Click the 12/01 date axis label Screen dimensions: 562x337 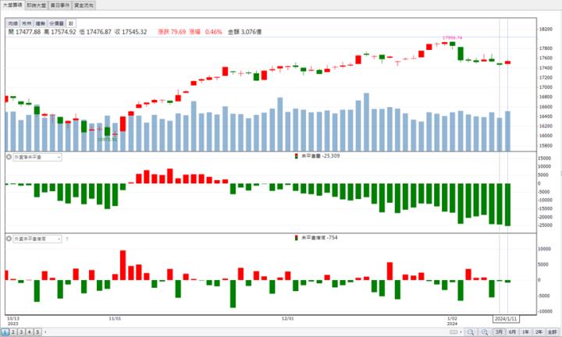pos(287,318)
